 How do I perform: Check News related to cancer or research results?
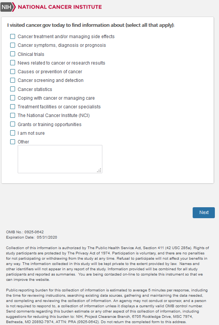[12, 63]
